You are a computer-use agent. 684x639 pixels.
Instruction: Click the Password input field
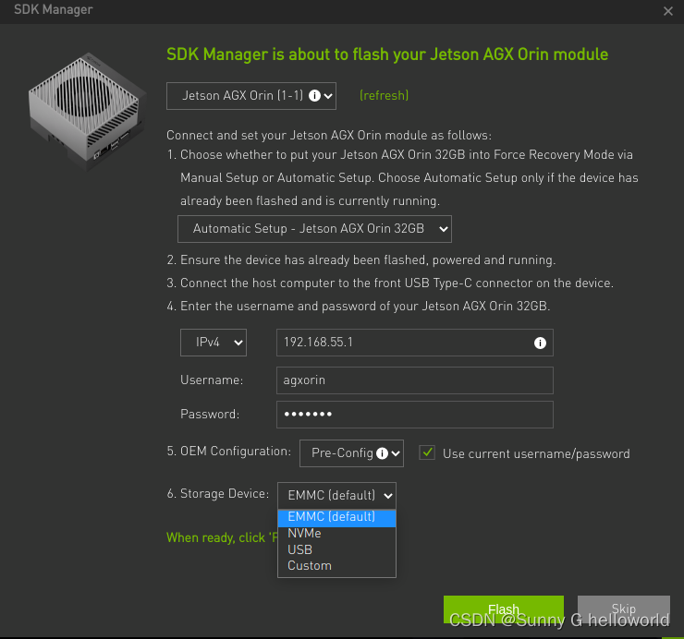pyautogui.click(x=415, y=415)
